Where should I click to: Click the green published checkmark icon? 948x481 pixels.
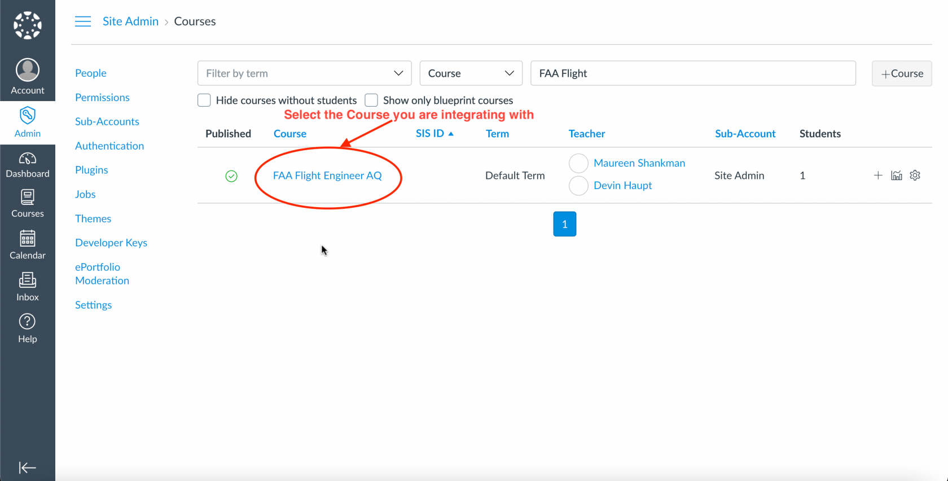231,176
